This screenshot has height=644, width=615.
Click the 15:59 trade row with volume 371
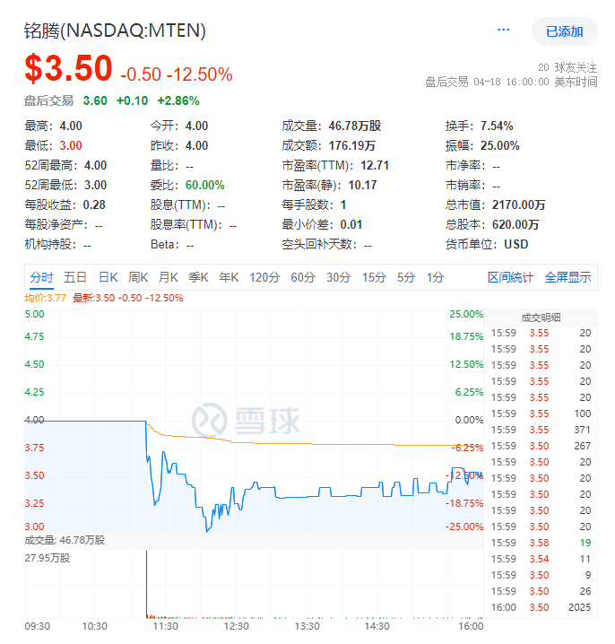point(541,430)
